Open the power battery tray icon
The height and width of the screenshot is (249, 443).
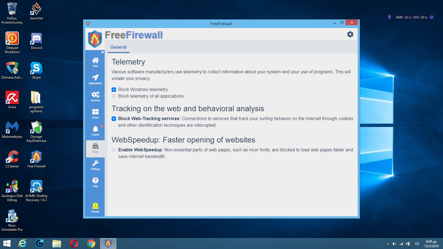click(x=408, y=244)
